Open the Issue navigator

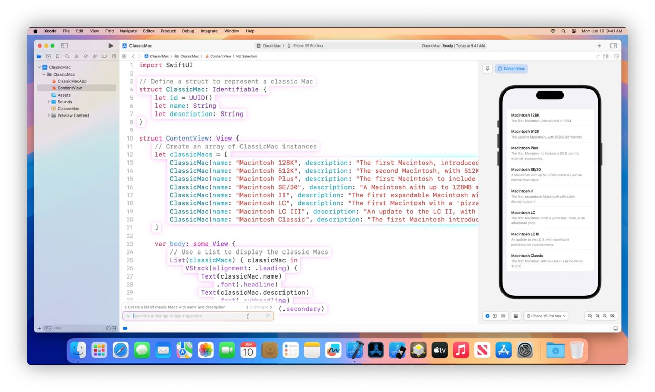click(76, 56)
